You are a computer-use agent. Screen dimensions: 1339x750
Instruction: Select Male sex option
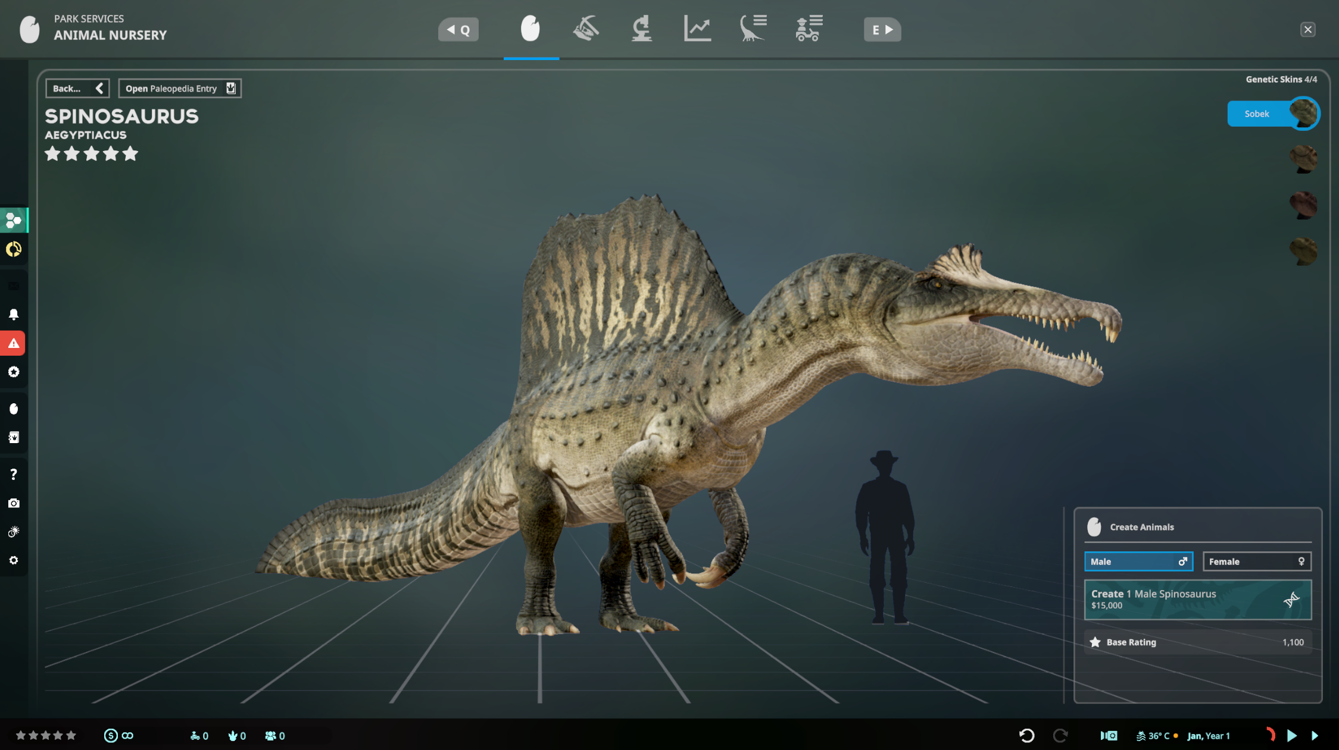pos(1138,561)
